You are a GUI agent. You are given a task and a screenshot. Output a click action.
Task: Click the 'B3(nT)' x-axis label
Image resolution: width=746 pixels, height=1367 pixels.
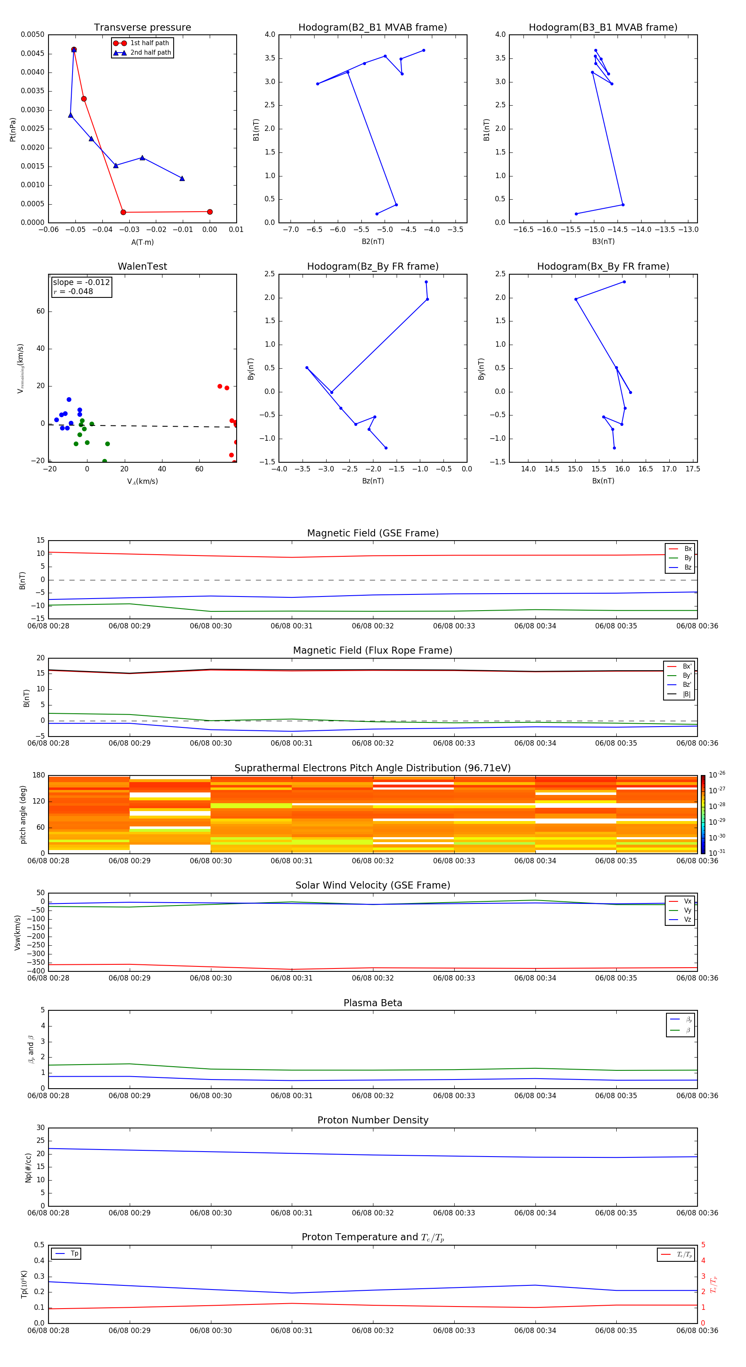(x=603, y=242)
